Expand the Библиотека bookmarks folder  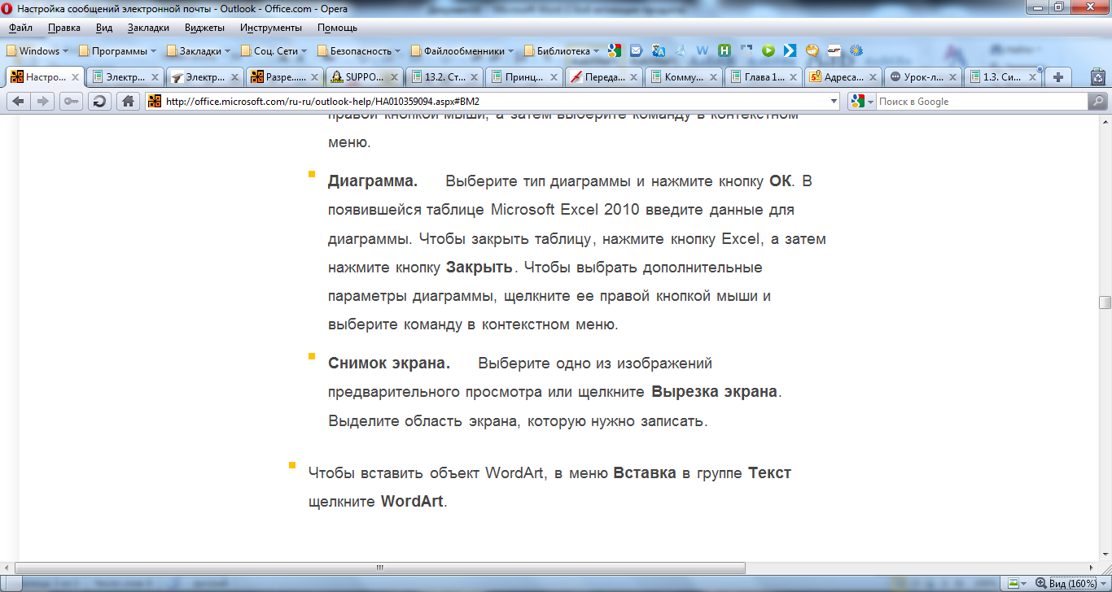coord(561,50)
